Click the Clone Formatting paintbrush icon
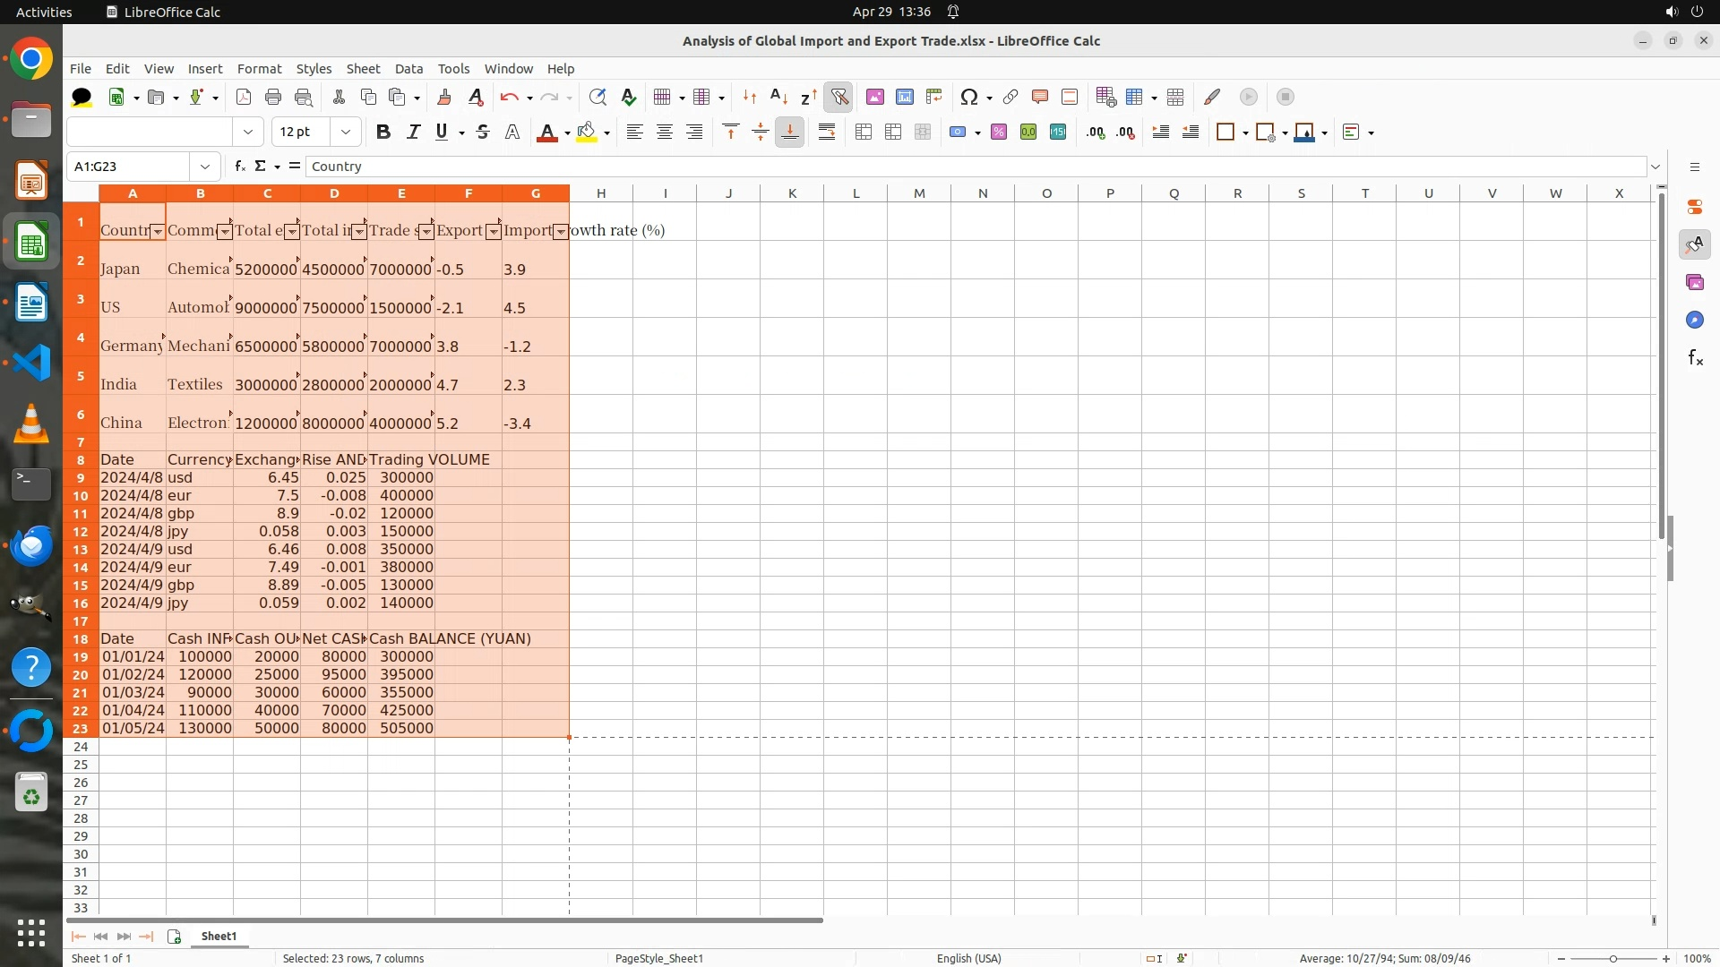This screenshot has height=967, width=1720. pos(443,97)
